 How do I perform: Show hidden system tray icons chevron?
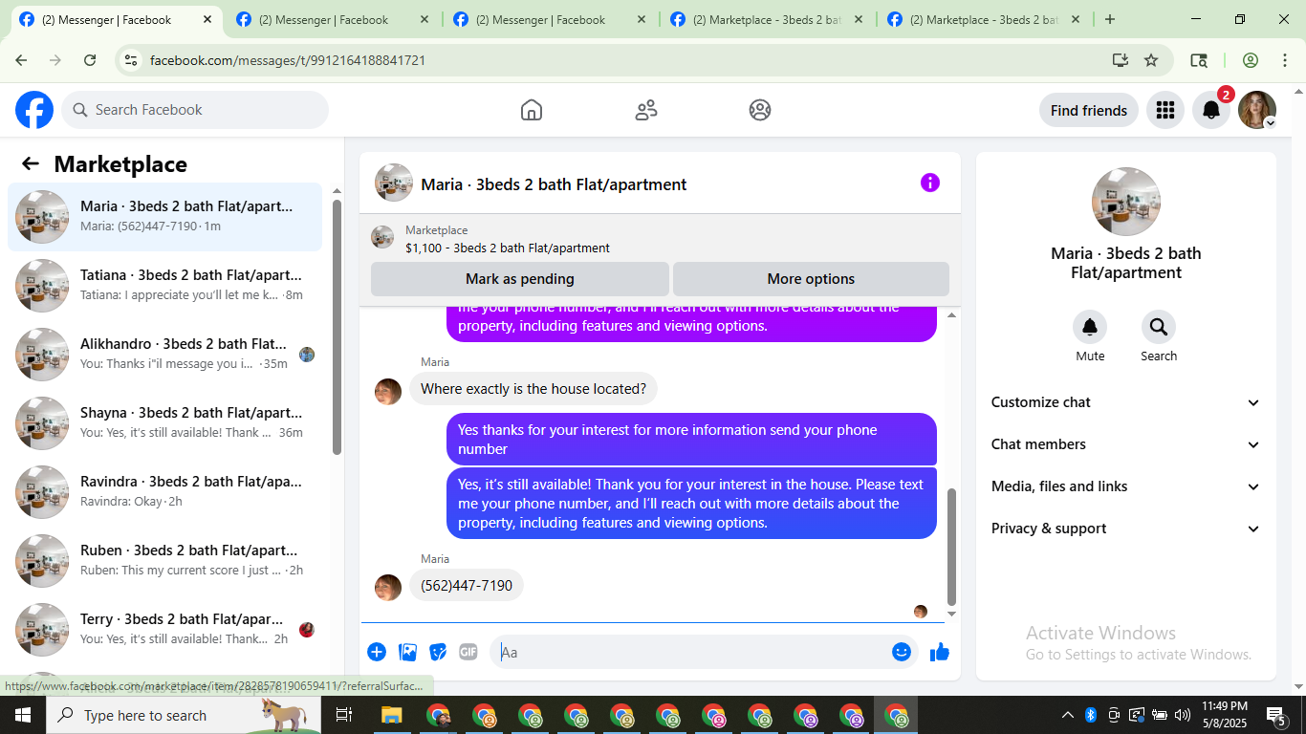(x=1068, y=715)
